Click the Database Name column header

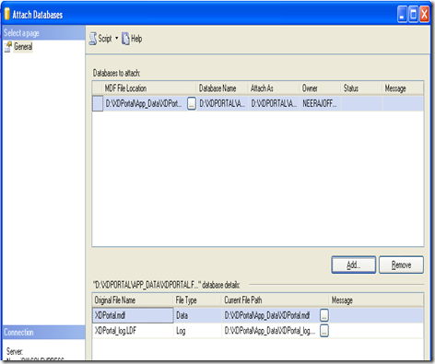pos(222,88)
